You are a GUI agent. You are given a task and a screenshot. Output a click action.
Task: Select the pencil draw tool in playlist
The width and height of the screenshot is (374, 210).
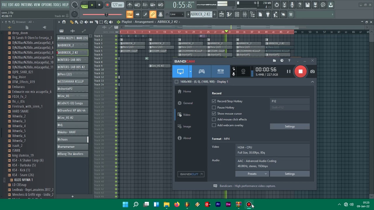[72, 22]
